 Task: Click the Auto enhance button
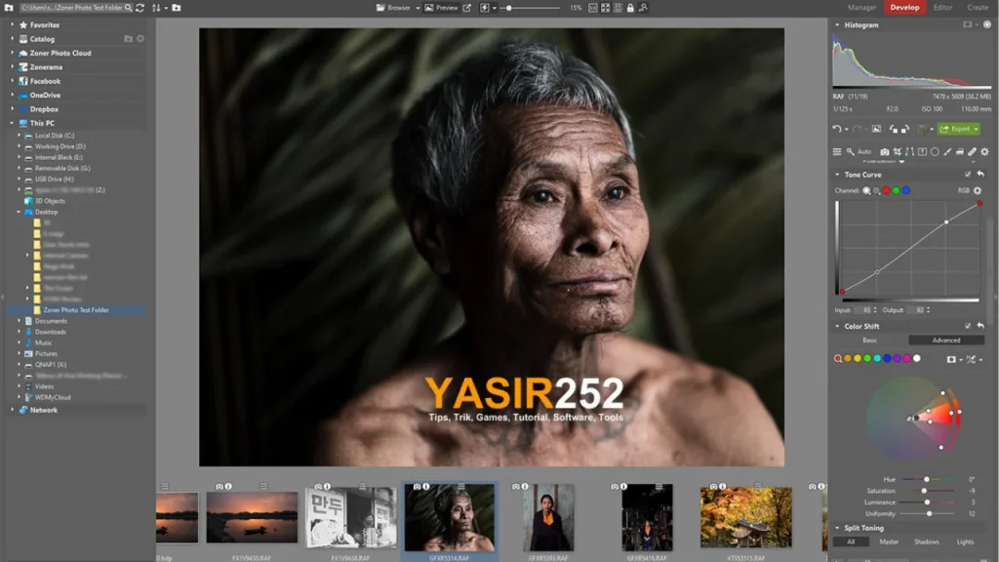864,151
